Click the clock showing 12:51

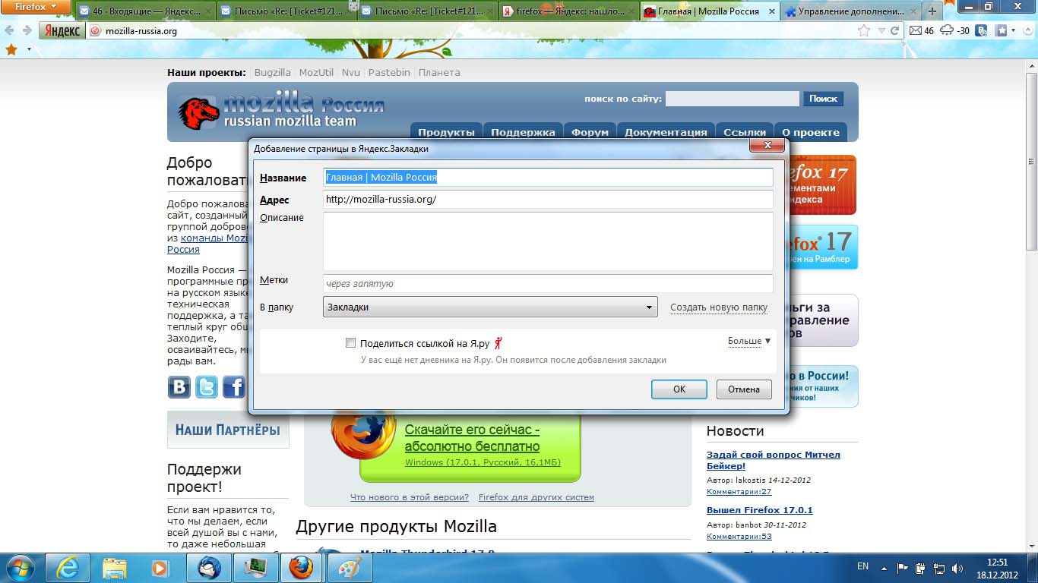(997, 563)
